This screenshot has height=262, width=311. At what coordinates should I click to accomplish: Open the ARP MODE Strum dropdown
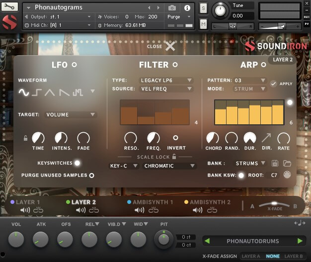250,88
